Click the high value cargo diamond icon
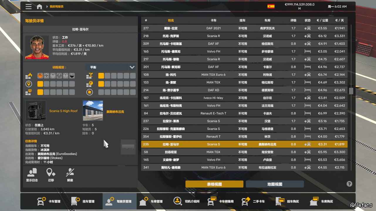 [x=28, y=92]
